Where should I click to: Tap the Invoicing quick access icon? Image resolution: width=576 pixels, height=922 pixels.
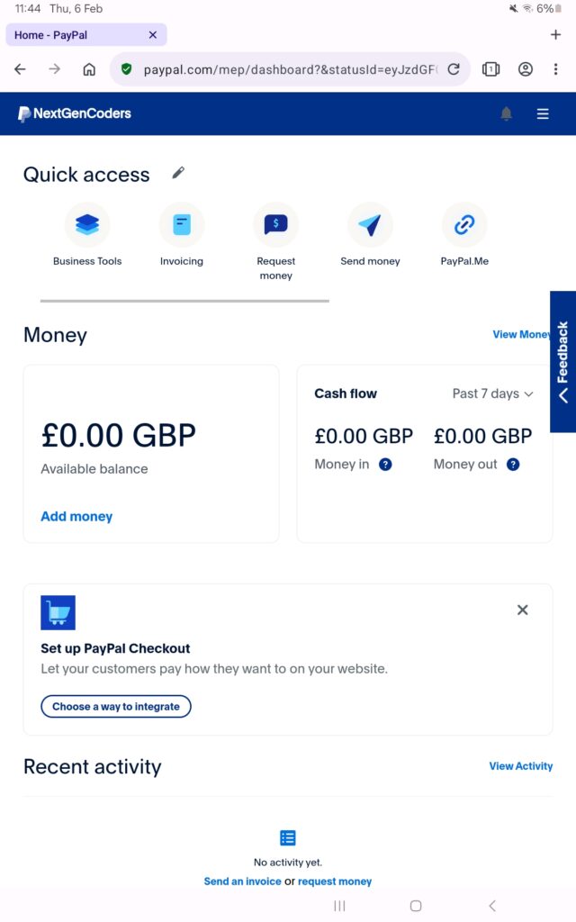[x=182, y=225]
